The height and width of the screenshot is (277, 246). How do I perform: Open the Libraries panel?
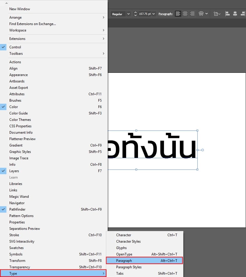point(54,184)
